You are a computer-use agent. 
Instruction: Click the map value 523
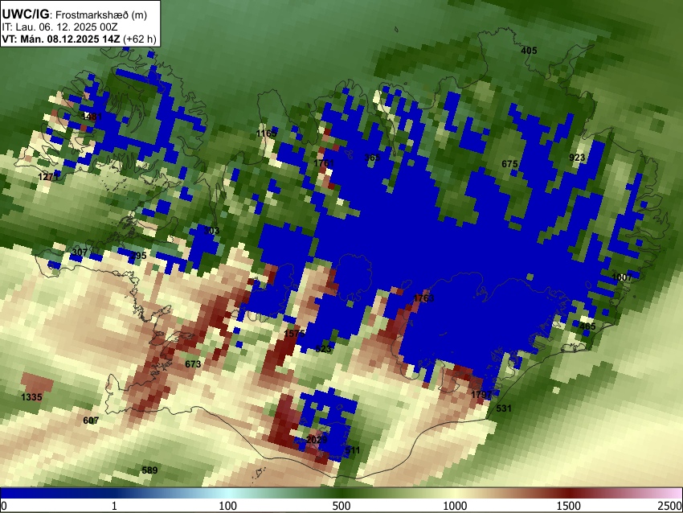(323, 349)
